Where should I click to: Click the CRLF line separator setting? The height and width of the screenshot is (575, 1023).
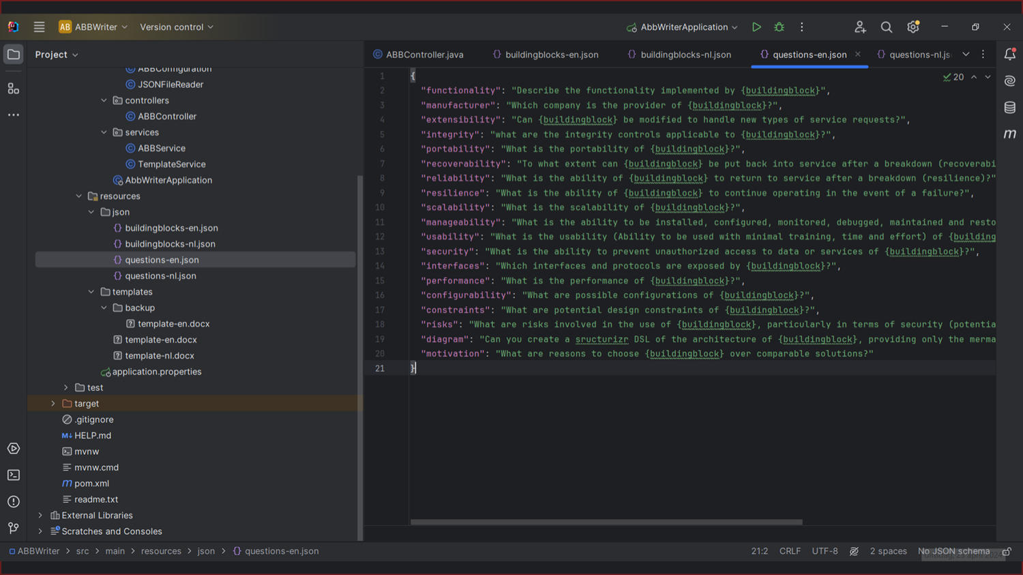pyautogui.click(x=790, y=551)
